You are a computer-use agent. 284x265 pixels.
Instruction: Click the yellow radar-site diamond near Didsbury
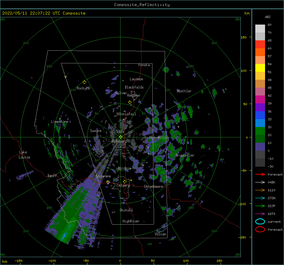pyautogui.click(x=121, y=137)
